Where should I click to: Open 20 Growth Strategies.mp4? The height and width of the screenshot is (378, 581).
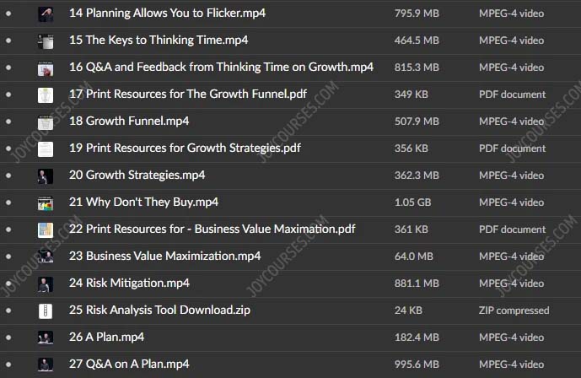[137, 175]
